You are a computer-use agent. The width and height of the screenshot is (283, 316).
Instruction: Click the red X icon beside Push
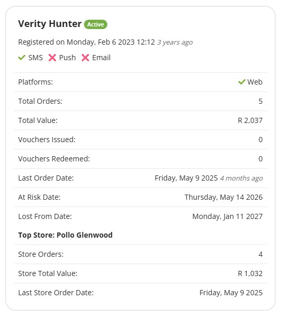click(52, 58)
